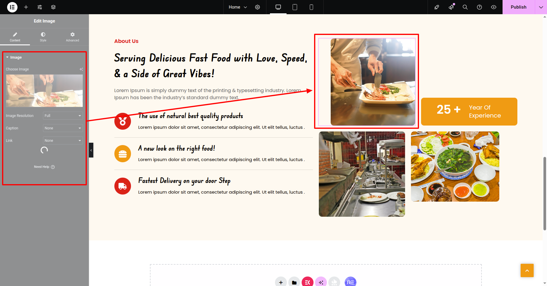The width and height of the screenshot is (547, 286).
Task: Click the Elementor logo menu button
Action: tap(12, 7)
